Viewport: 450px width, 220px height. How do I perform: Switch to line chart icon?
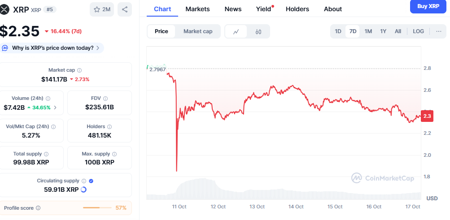(x=236, y=31)
